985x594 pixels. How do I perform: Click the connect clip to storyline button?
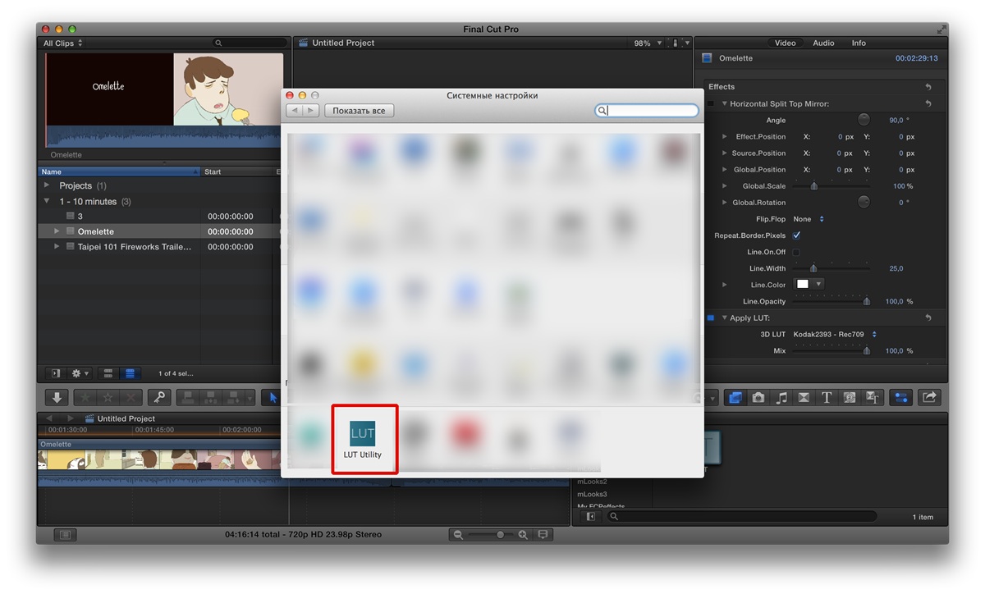pos(188,397)
